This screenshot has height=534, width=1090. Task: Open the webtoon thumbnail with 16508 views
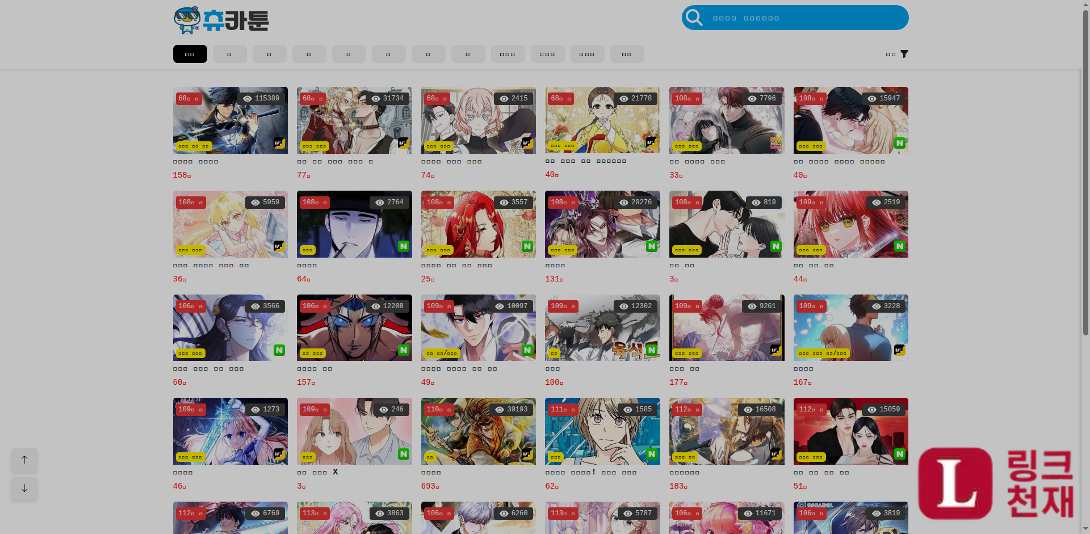pyautogui.click(x=727, y=431)
